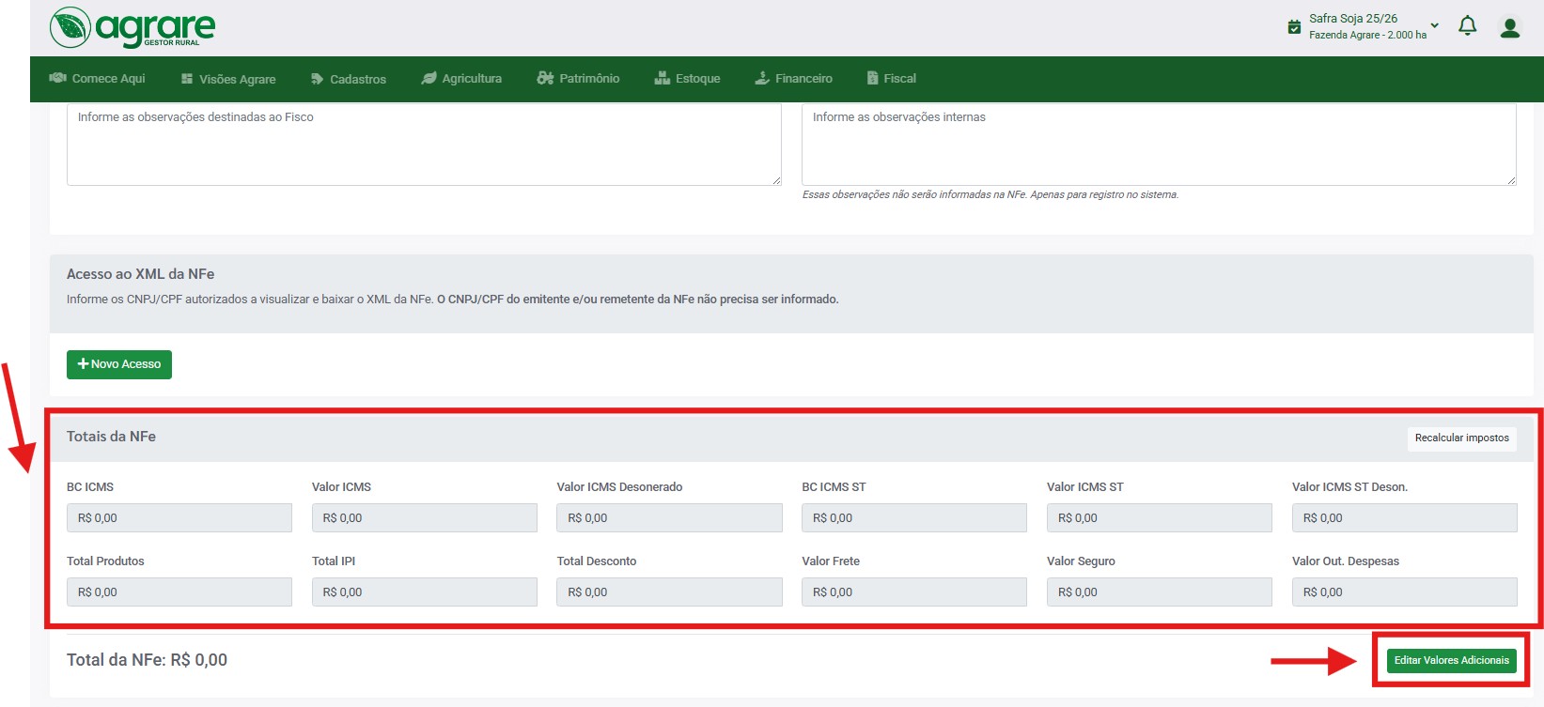Click the Valor ICMS value field
Image resolution: width=1544 pixels, height=707 pixels.
point(425,518)
